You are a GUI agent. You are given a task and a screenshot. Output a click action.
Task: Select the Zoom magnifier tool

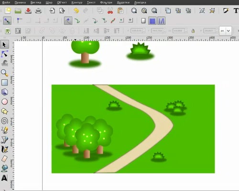pyautogui.click(x=4, y=73)
